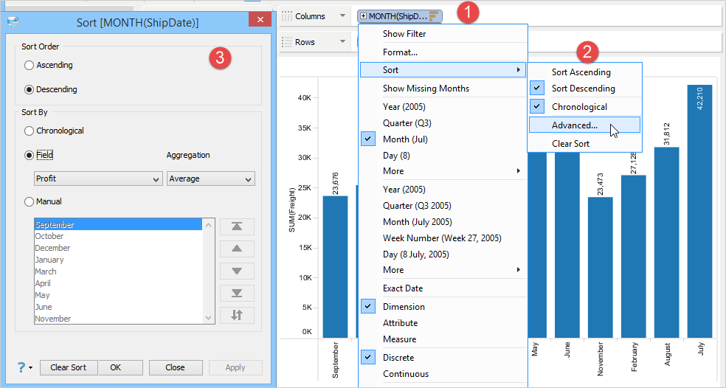Open the help question mark icon

coord(21,367)
